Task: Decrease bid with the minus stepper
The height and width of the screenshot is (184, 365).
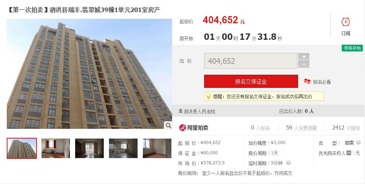Action: [x=304, y=65]
